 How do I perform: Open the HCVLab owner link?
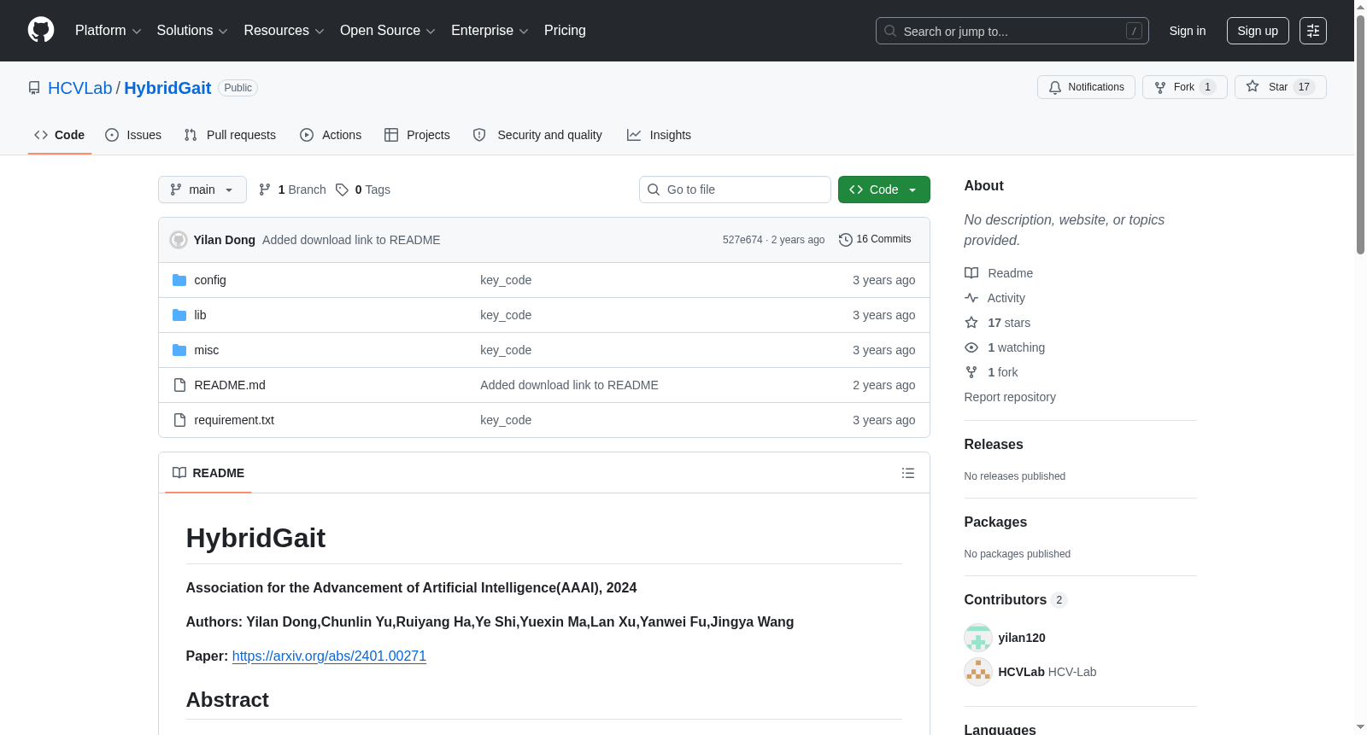pyautogui.click(x=80, y=88)
